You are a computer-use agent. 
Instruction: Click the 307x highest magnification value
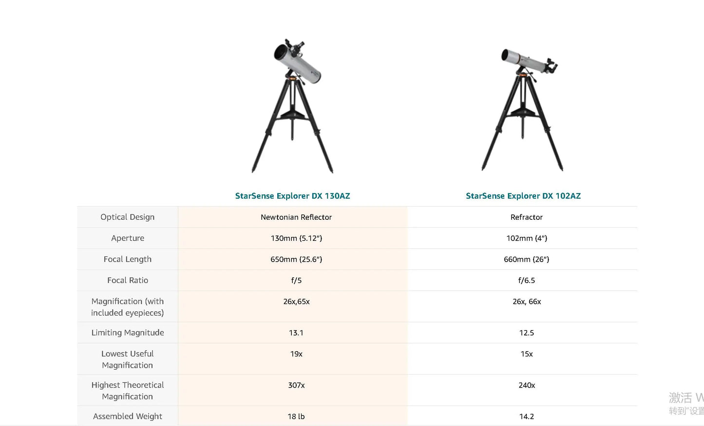[296, 385]
